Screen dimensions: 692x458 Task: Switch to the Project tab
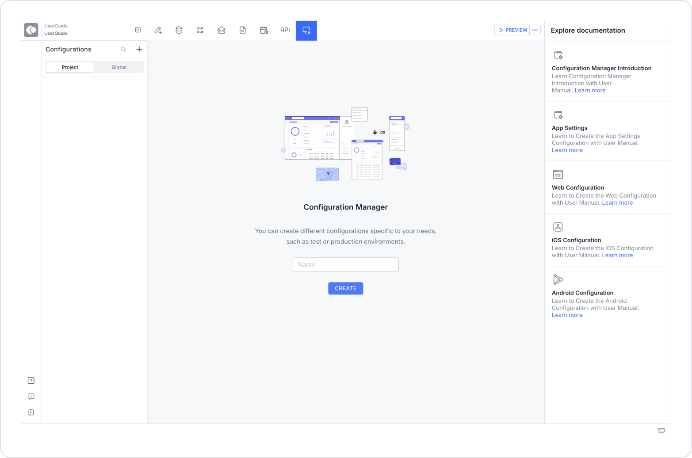[70, 67]
